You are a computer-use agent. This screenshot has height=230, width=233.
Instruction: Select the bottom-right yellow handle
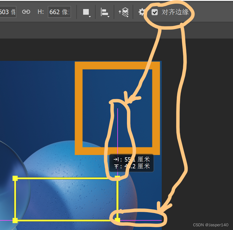117,220
